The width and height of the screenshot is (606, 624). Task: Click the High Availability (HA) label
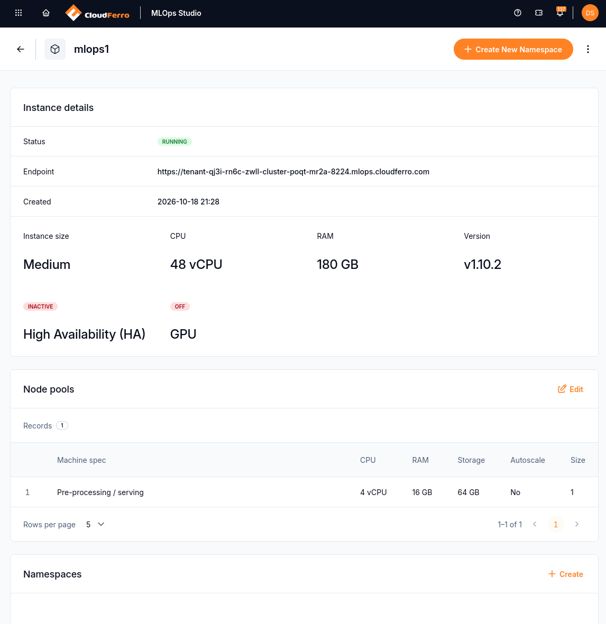(x=84, y=334)
